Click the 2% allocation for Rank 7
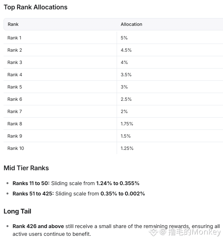This screenshot has width=223, height=240. (x=124, y=111)
